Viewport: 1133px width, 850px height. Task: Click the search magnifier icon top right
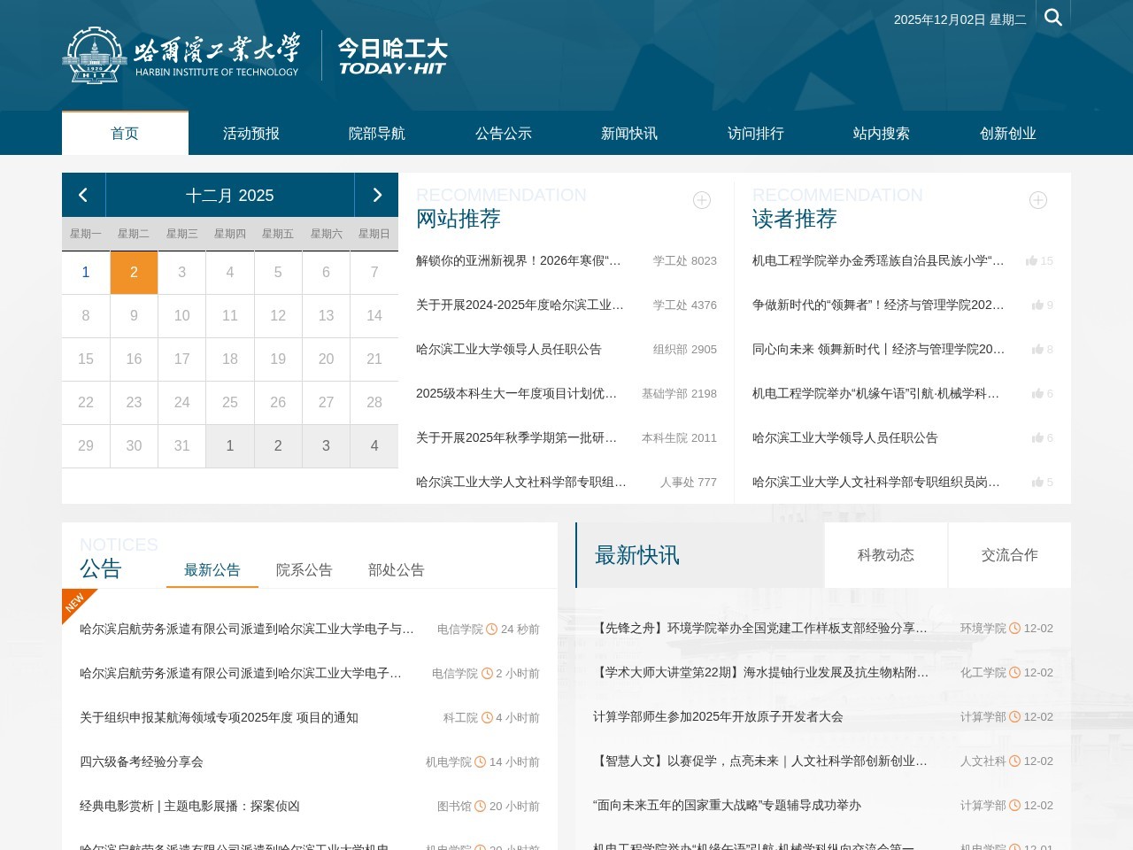point(1053,17)
